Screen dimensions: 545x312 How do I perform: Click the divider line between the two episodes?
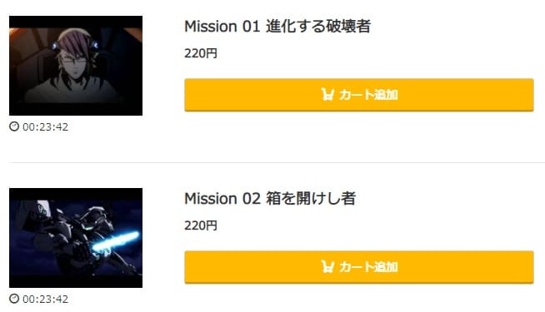click(277, 162)
